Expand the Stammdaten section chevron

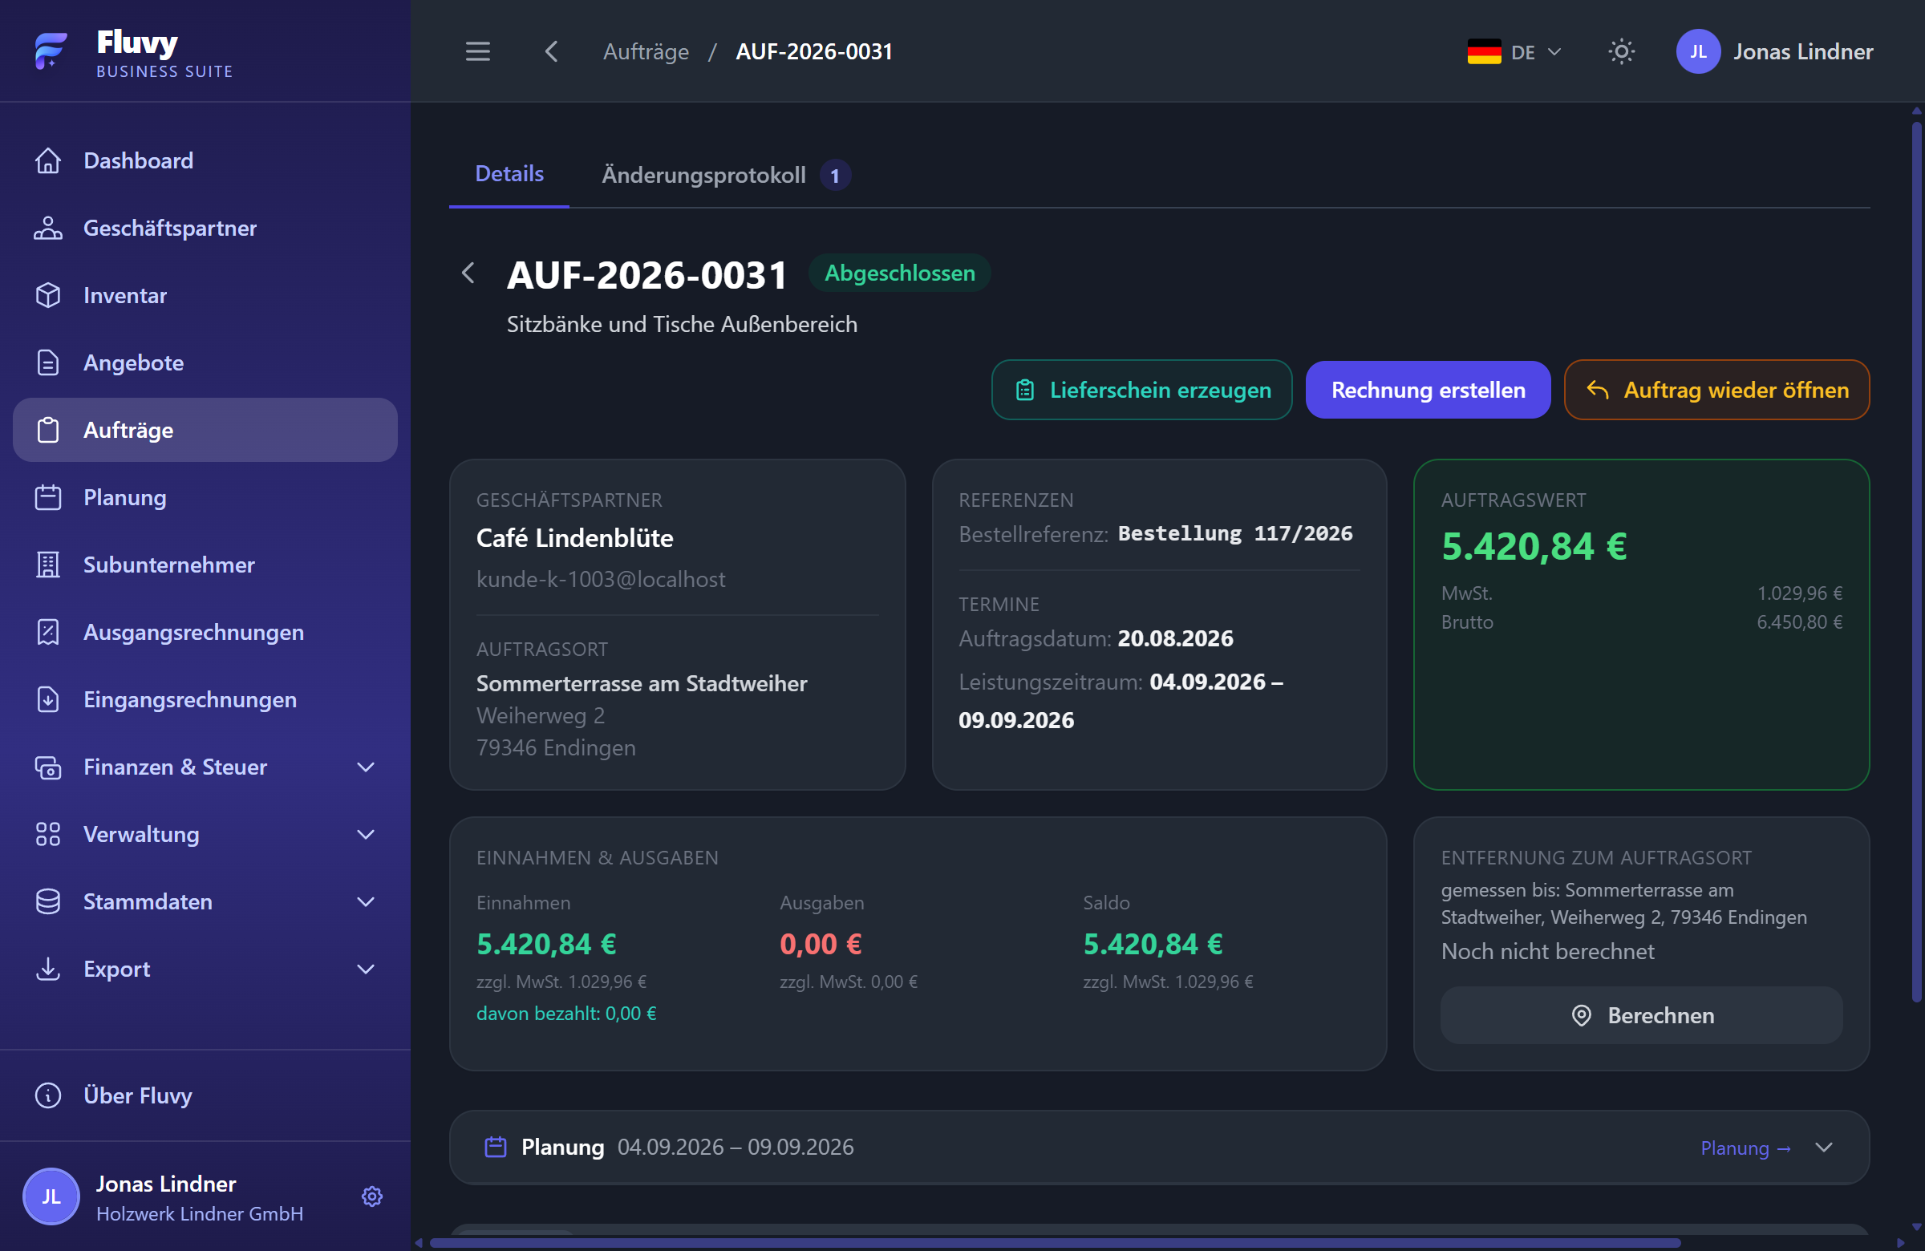click(x=366, y=901)
